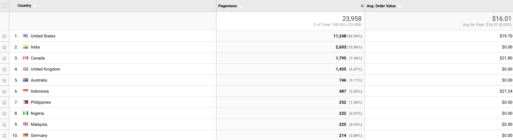The width and height of the screenshot is (513, 140).
Task: Check the Australia row checkbox
Action: (4, 80)
